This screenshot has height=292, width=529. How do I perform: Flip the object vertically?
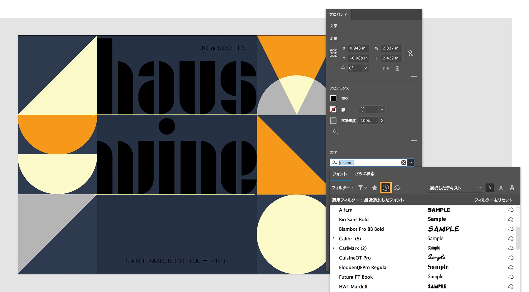[397, 68]
